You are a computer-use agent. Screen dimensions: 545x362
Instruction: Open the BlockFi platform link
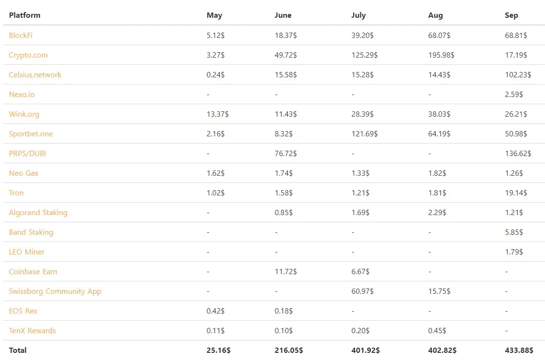[x=21, y=35]
